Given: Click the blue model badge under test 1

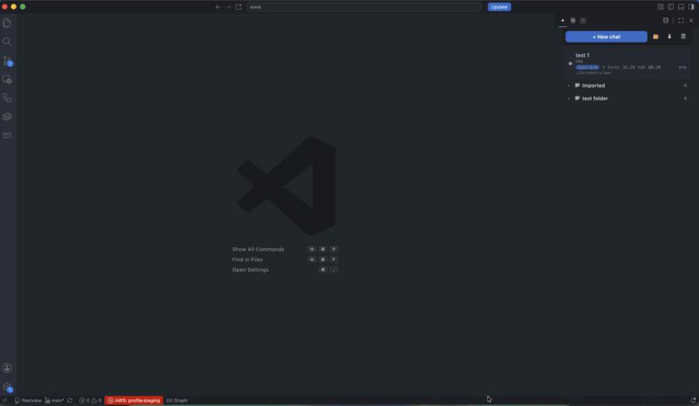Looking at the screenshot, I should tap(587, 68).
